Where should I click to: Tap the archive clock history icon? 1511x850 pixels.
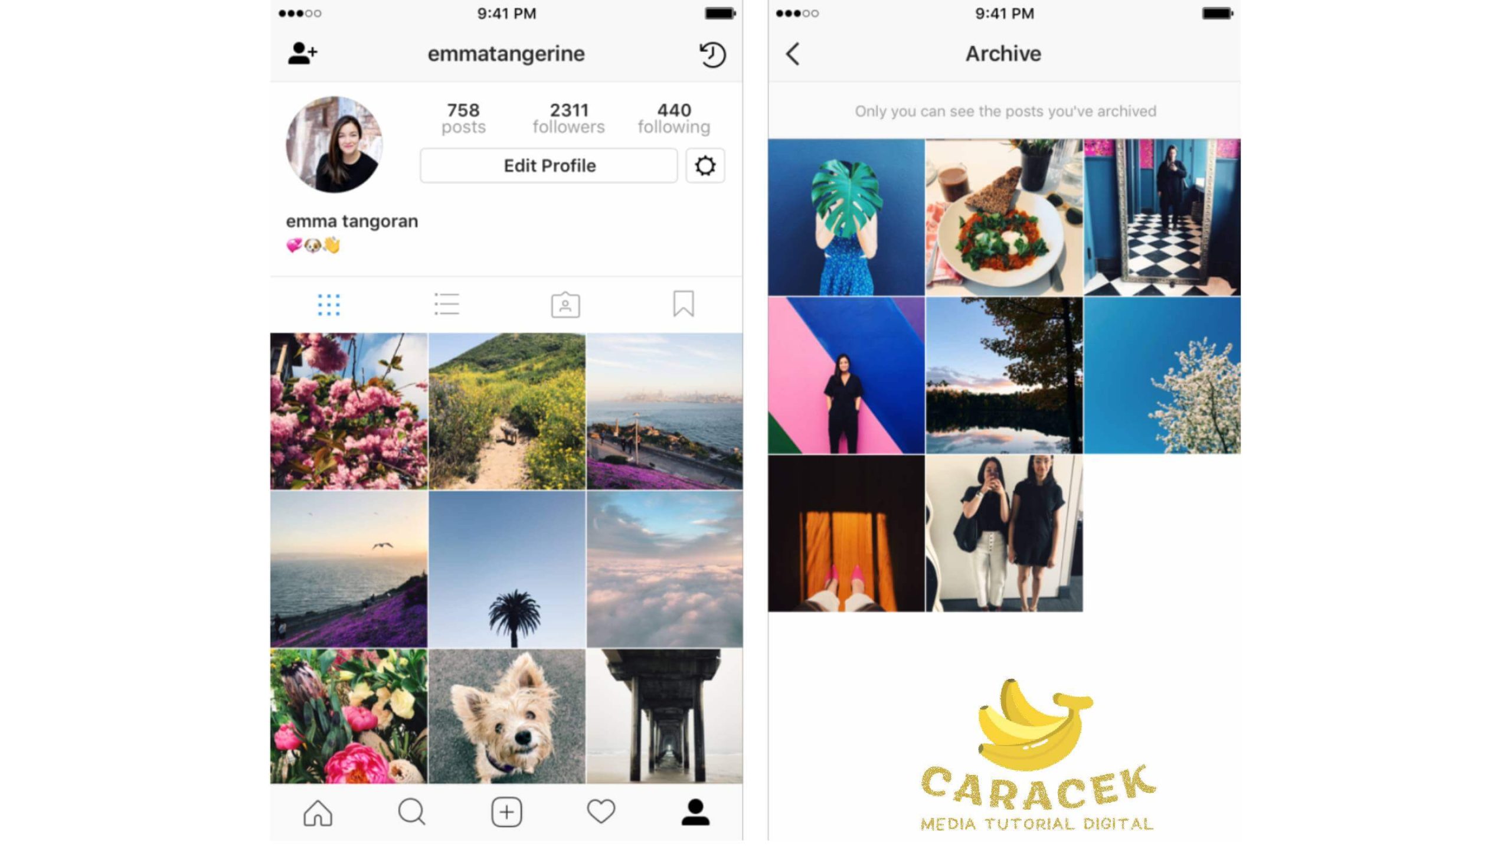(x=713, y=53)
